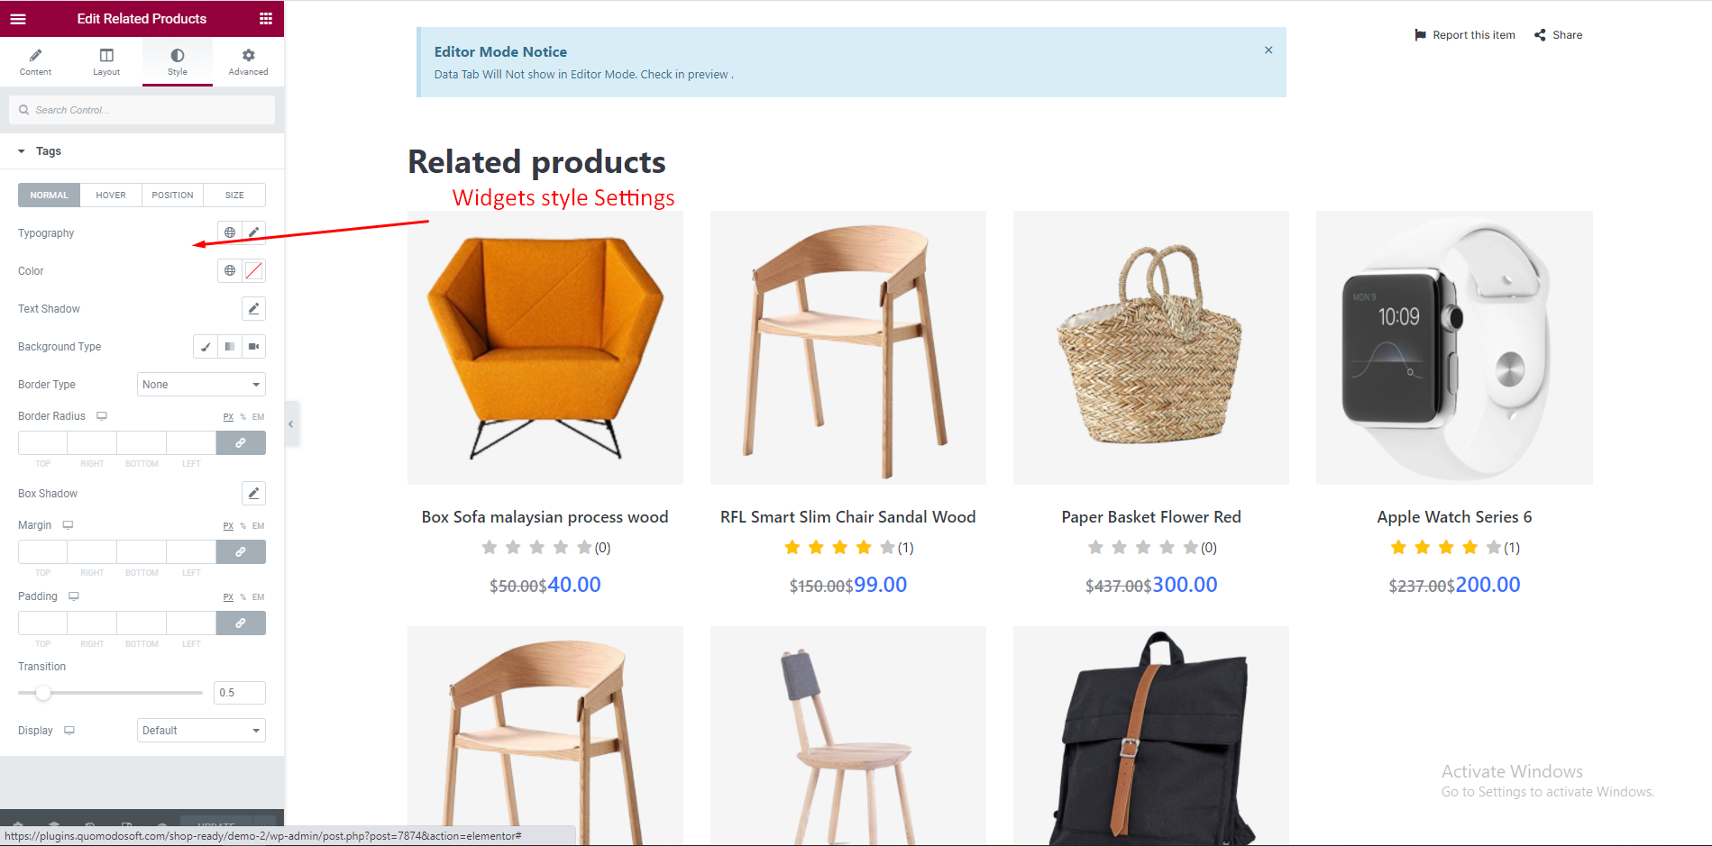This screenshot has width=1712, height=846.
Task: Toggle linked values for Padding
Action: coord(241,623)
